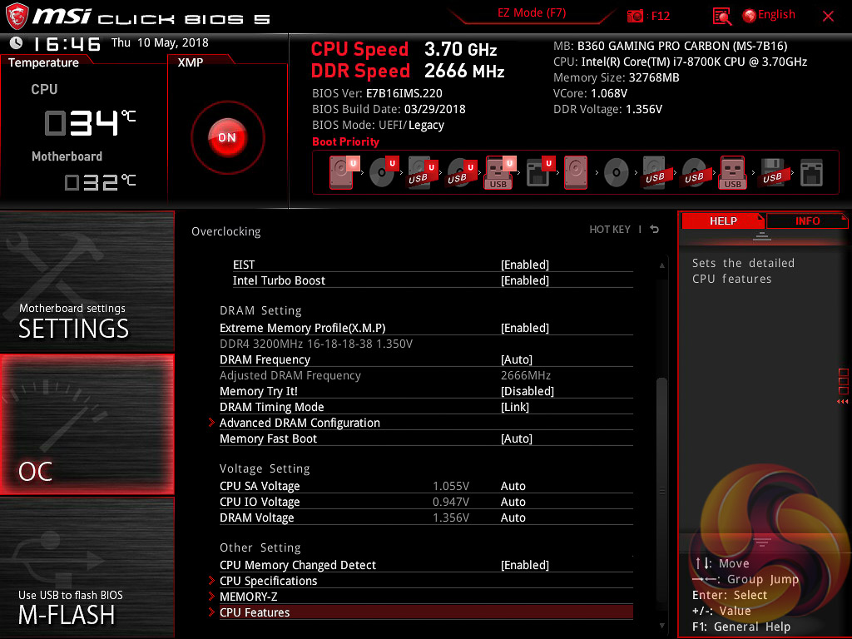Viewport: 852px width, 639px height.
Task: Click the red X exit icon
Action: tap(828, 17)
